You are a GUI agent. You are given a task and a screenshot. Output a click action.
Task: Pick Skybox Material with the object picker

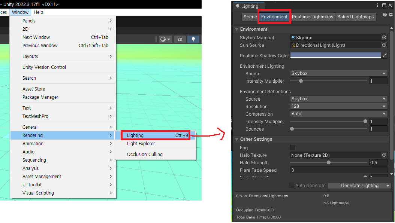(x=384, y=37)
